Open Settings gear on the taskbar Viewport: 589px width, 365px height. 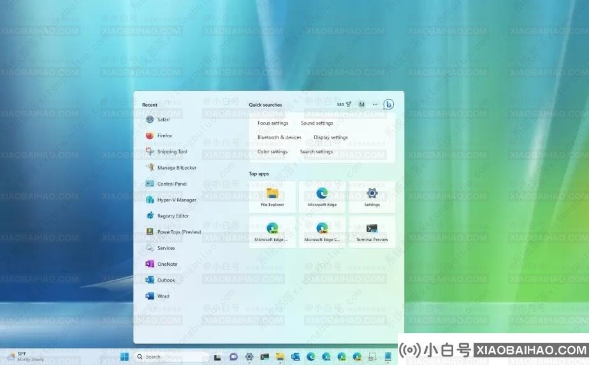pos(249,357)
